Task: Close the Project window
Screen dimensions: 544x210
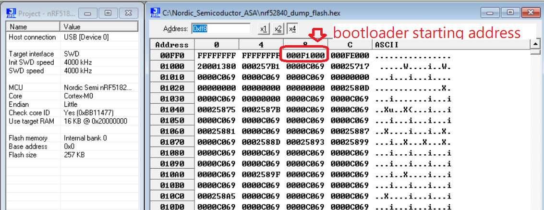Action: pyautogui.click(x=127, y=13)
